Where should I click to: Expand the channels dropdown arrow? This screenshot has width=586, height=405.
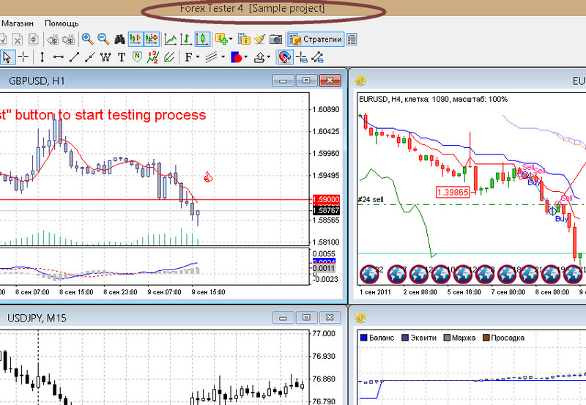[x=223, y=57]
